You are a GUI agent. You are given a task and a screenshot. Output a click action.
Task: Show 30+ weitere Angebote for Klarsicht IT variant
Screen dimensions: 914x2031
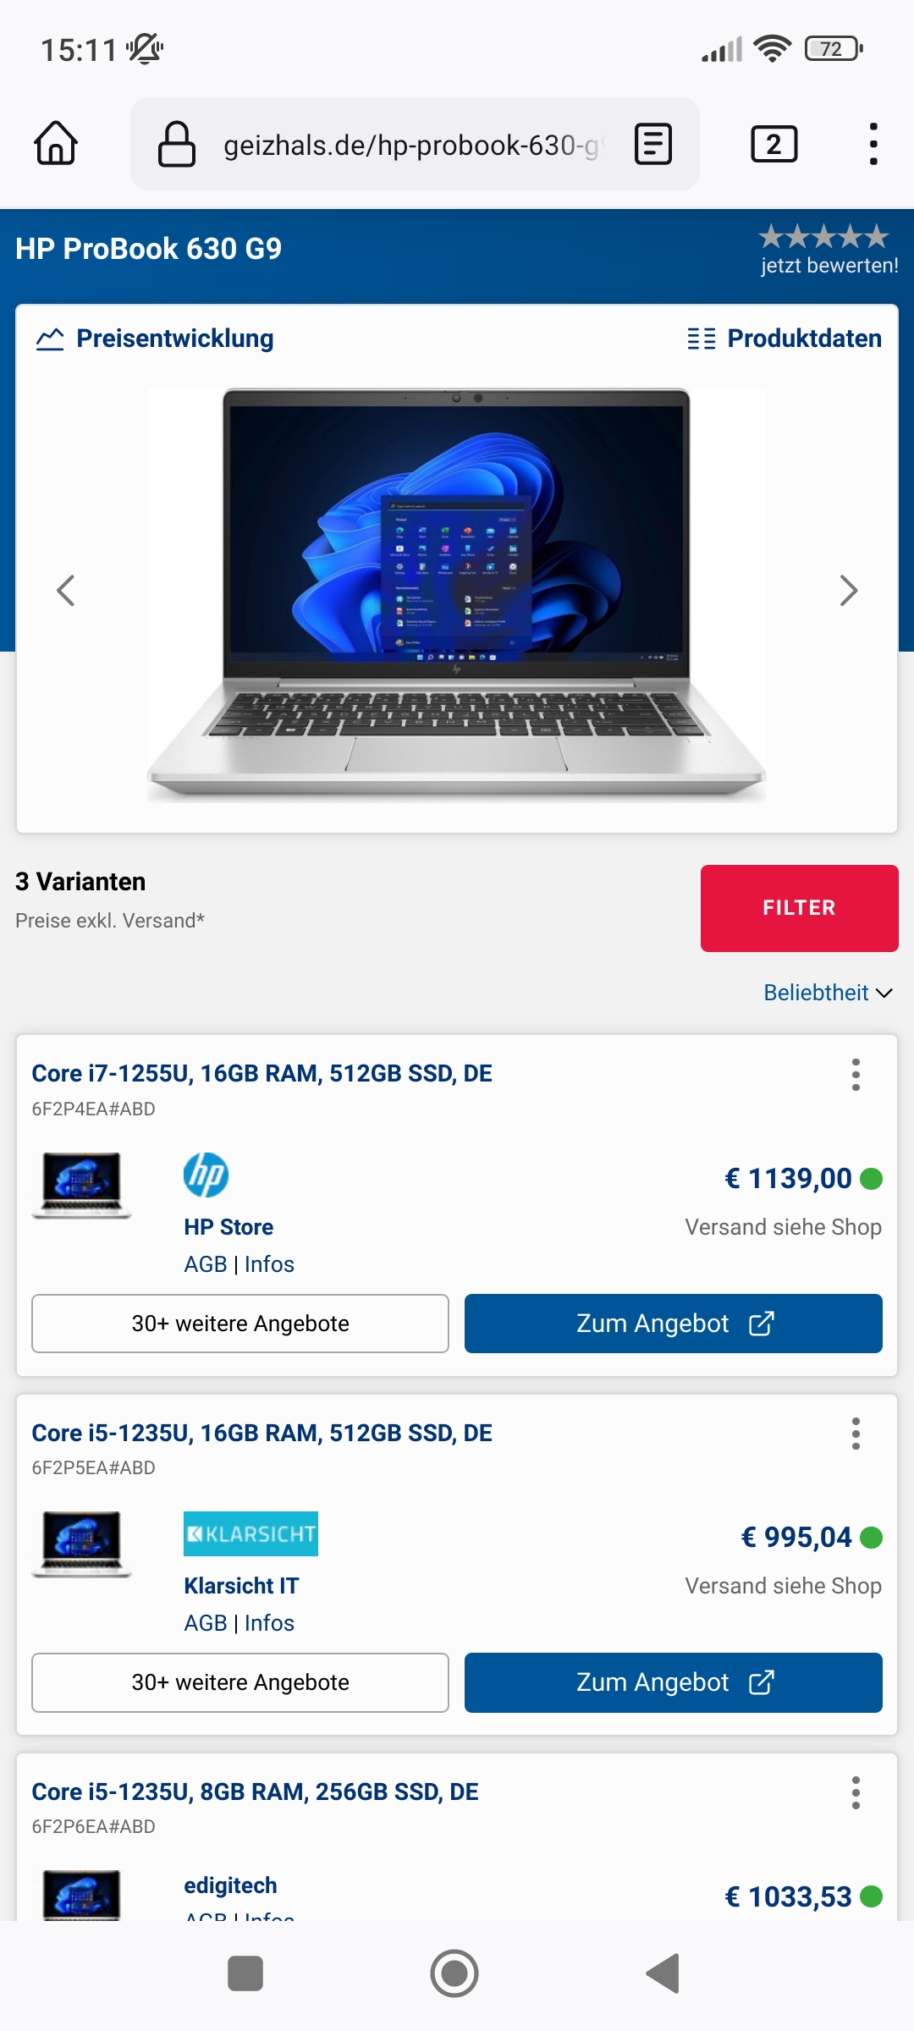pos(240,1682)
